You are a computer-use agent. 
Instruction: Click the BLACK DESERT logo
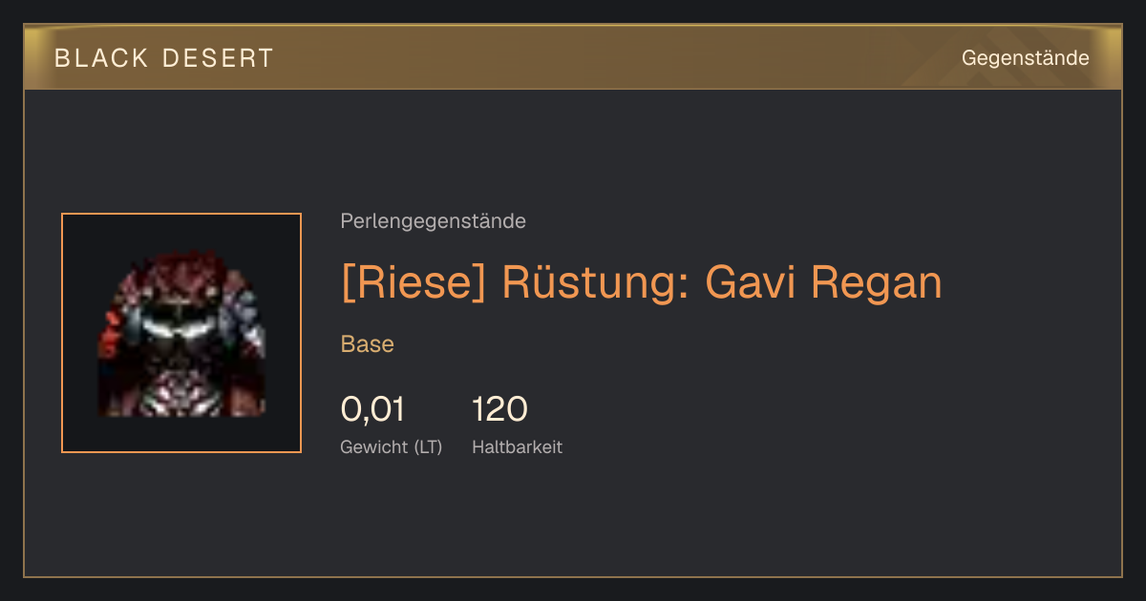tap(164, 58)
